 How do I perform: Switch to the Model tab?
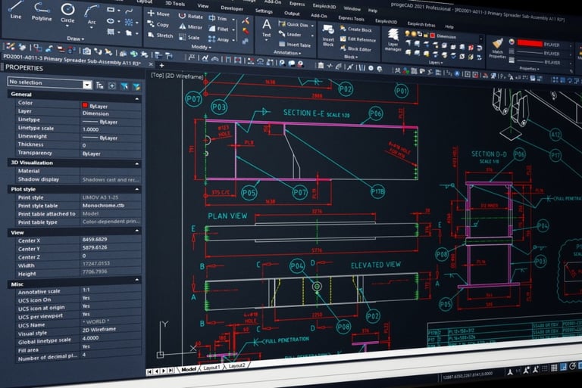[x=189, y=369]
